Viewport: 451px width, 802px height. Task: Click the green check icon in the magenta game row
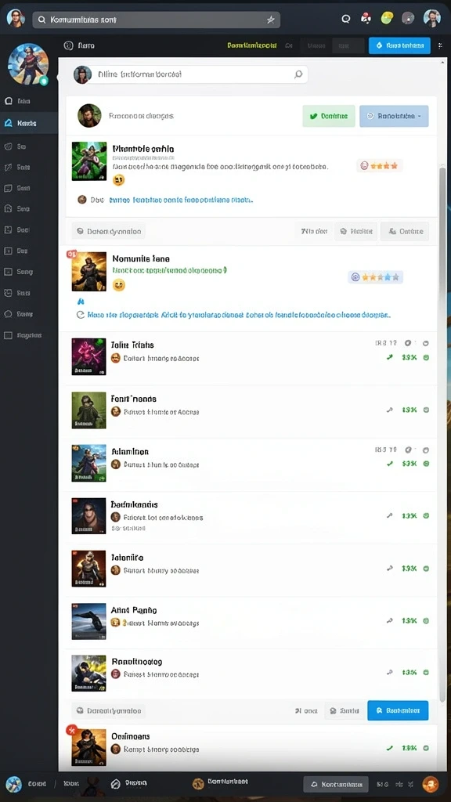[390, 357]
